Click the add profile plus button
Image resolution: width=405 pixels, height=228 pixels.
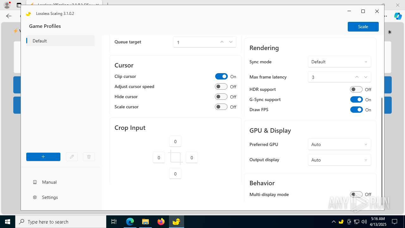(43, 157)
